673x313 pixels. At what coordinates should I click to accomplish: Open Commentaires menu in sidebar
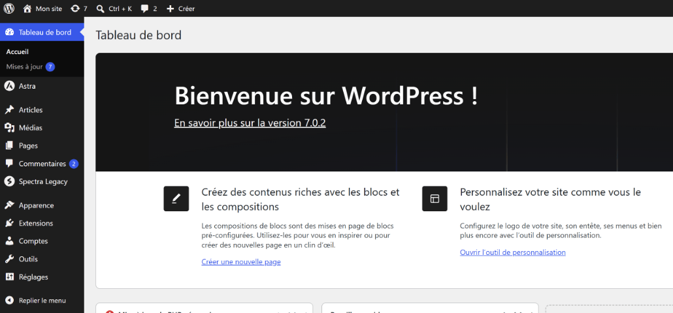coord(42,164)
